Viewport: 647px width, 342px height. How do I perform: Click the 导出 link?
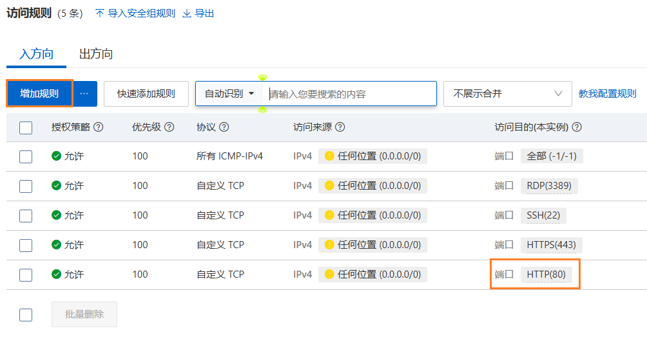click(198, 14)
